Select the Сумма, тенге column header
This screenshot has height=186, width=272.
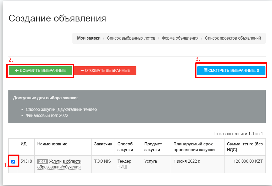tap(244, 147)
